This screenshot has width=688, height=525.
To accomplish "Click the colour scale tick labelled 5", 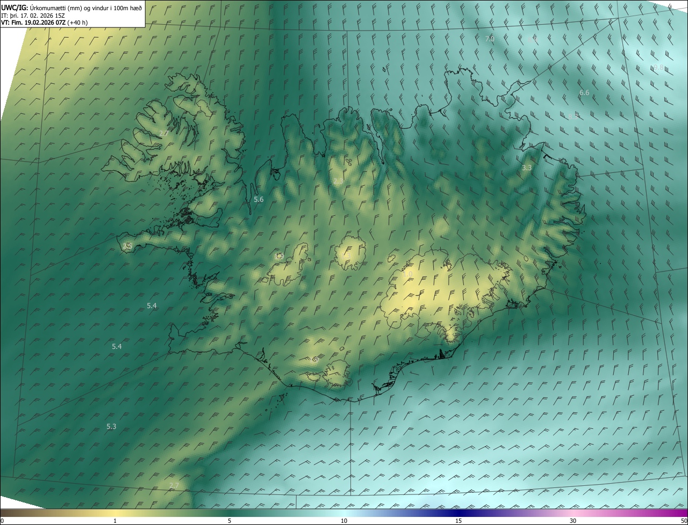I will [230, 521].
